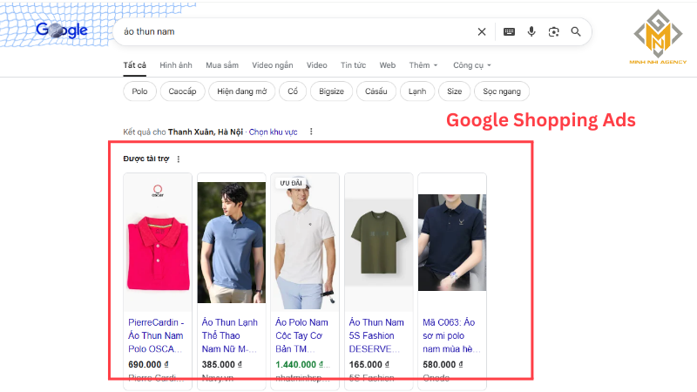Screen dimensions: 697x392
Task: Click the 690.000 đ price
Action: pos(148,364)
